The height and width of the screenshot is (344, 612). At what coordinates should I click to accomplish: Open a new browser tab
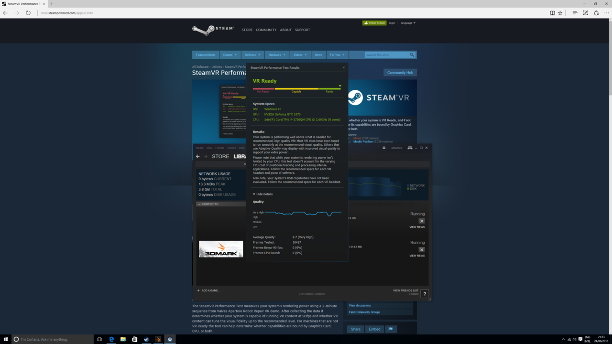click(52, 4)
